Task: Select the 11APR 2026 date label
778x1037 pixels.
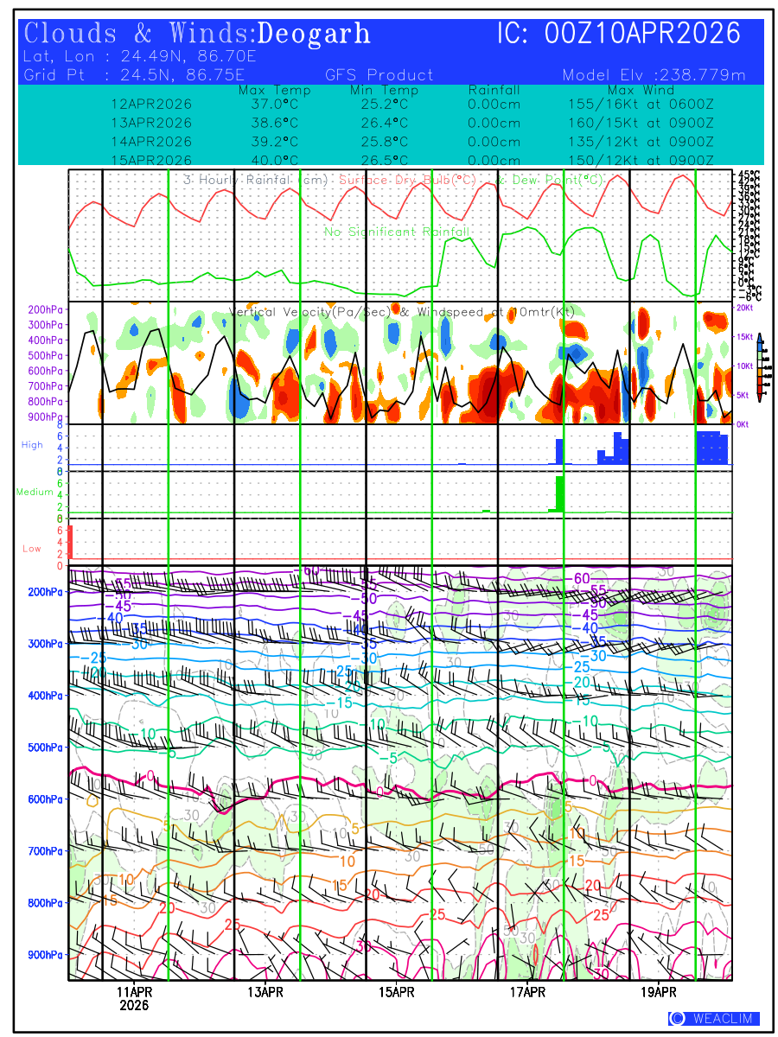Action: click(134, 998)
